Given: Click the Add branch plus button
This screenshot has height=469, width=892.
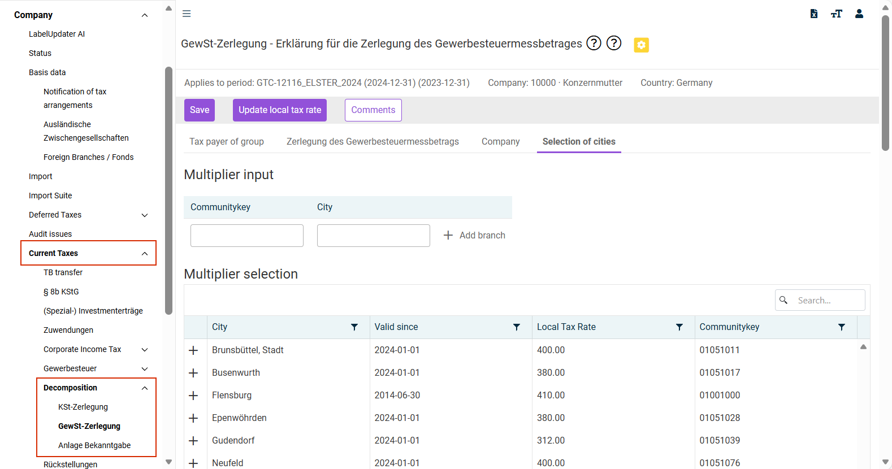Looking at the screenshot, I should coord(474,235).
